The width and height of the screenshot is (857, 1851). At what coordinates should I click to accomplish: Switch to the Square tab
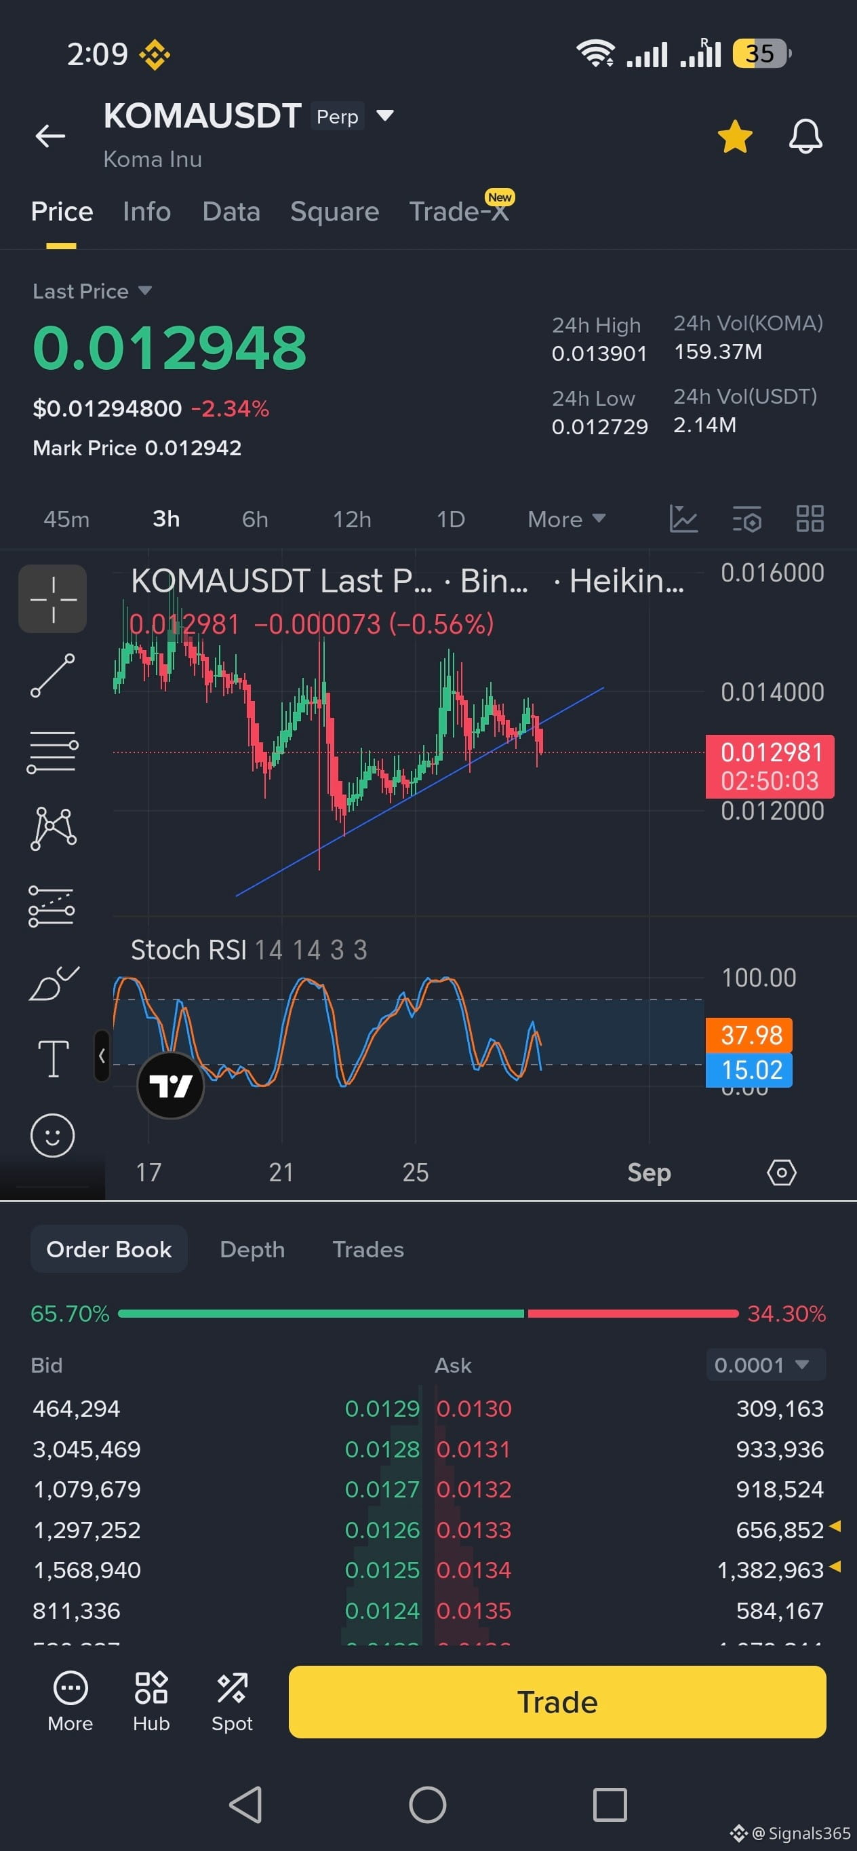coord(334,211)
